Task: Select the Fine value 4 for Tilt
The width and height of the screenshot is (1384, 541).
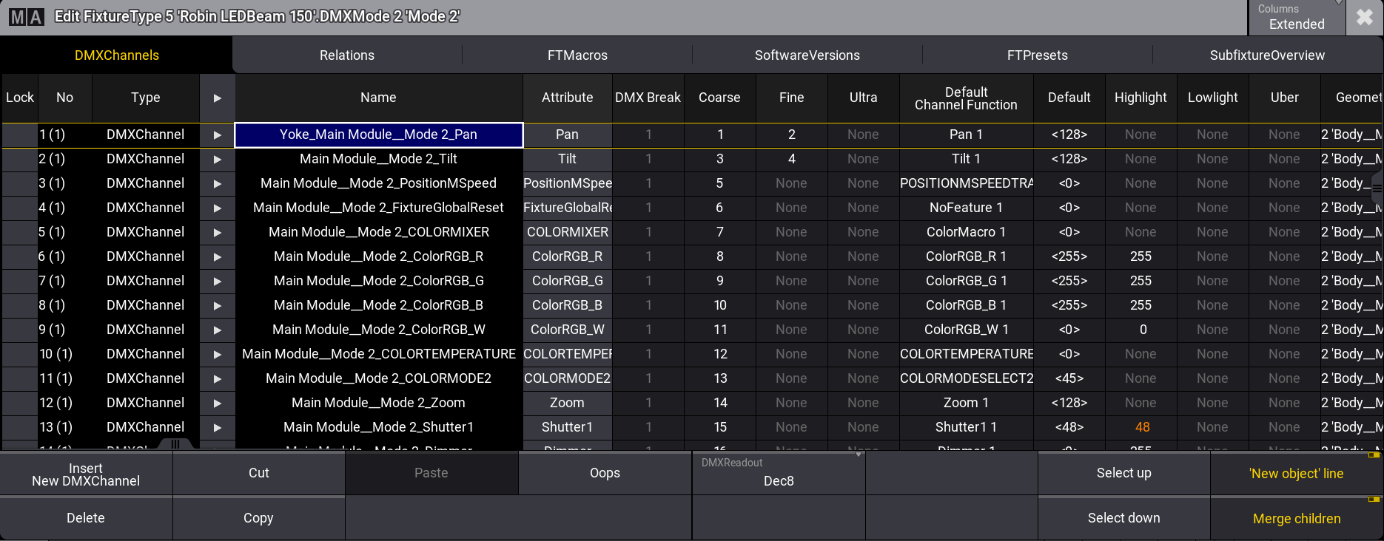Action: [x=791, y=159]
